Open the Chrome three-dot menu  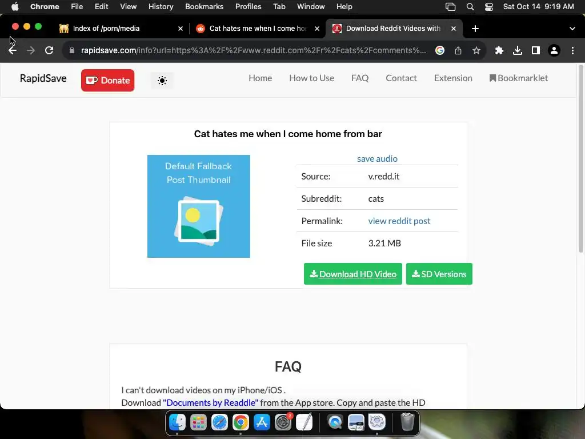pos(572,50)
